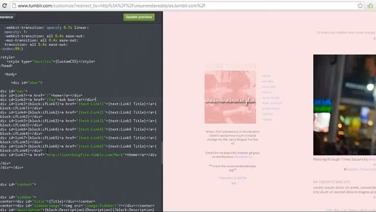Place cursor in the link2 ask box line
The width and height of the screenshot is (376, 212).
point(48,100)
